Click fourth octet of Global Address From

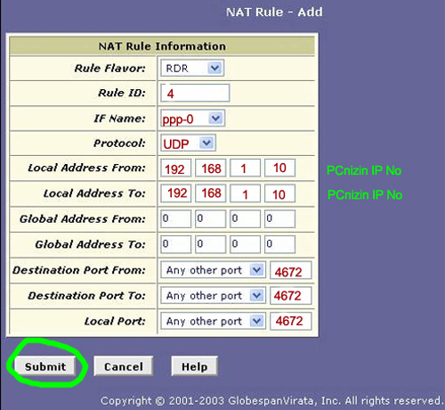point(279,219)
